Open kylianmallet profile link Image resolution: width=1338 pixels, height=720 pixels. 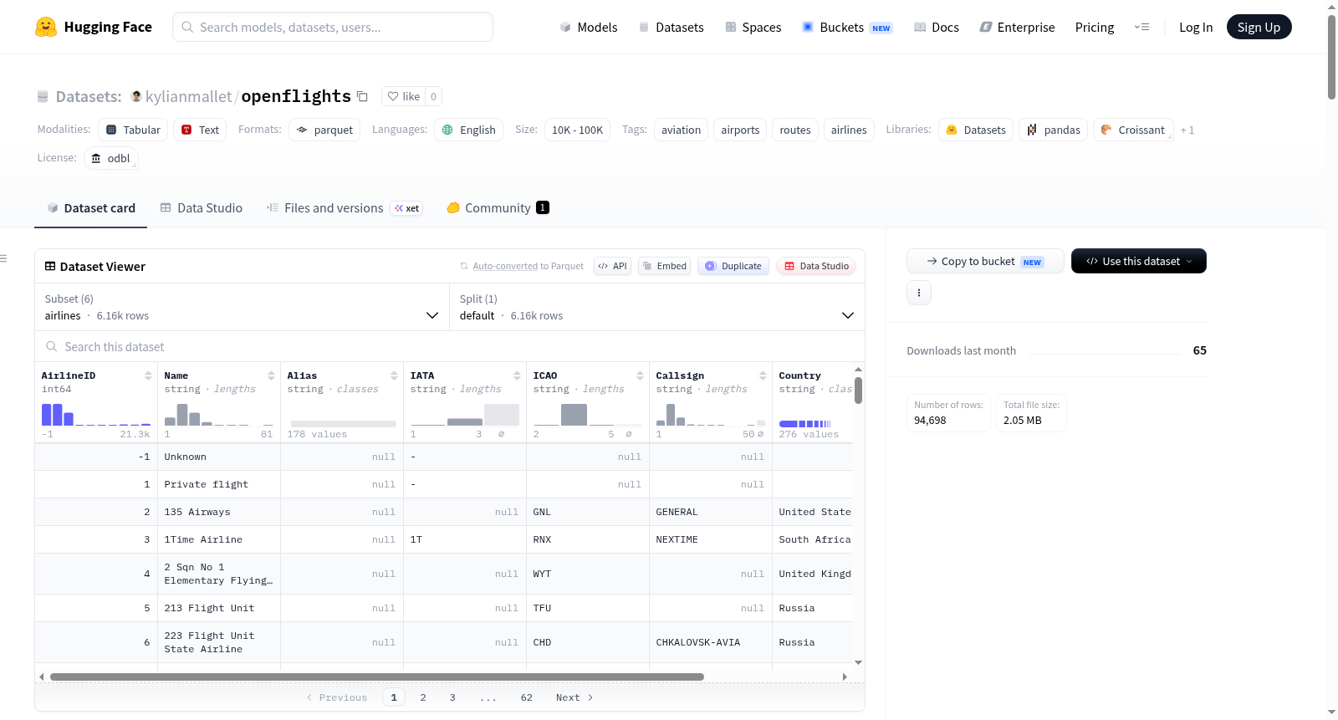pyautogui.click(x=189, y=96)
